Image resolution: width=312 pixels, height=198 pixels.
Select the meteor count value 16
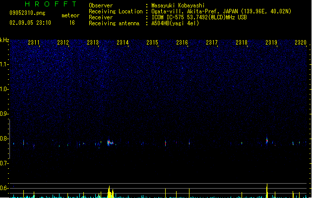tap(72, 23)
